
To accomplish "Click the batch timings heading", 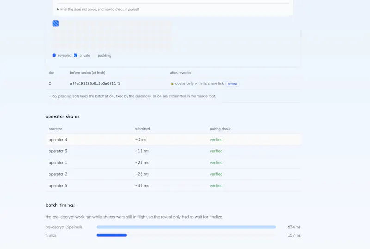I will [x=60, y=205].
